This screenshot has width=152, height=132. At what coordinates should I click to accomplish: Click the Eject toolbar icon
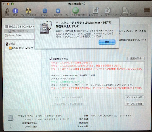(58, 11)
